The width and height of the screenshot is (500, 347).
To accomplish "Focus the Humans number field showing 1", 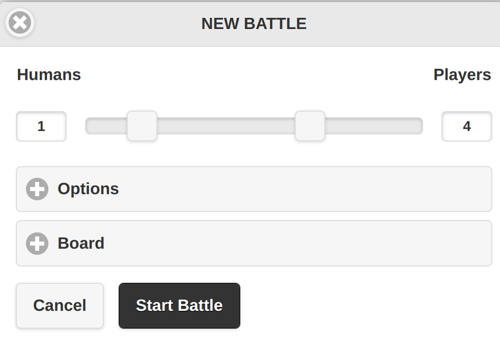I will pos(41,126).
